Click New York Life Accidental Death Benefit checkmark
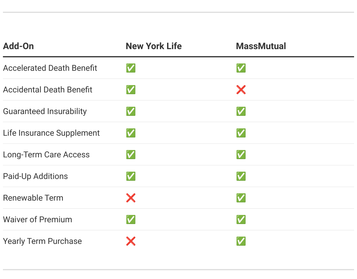Viewport: 357px width, 279px height. [x=131, y=90]
